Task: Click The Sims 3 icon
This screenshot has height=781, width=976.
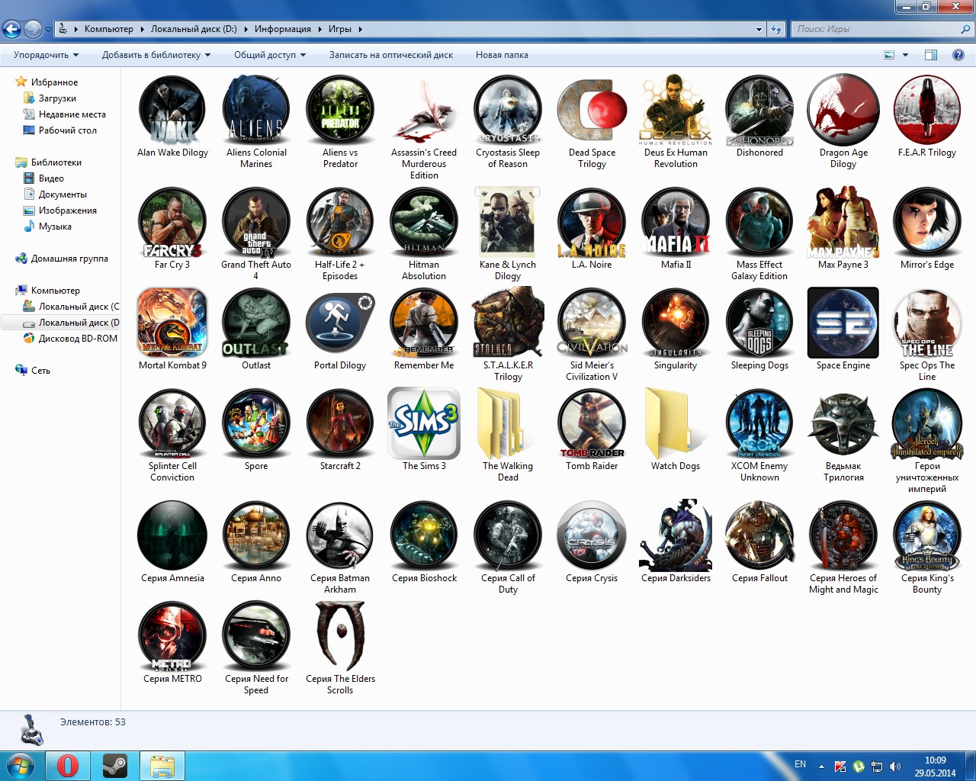Action: (x=424, y=423)
